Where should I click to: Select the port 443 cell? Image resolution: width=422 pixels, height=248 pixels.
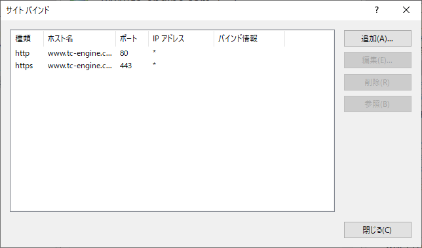point(126,66)
